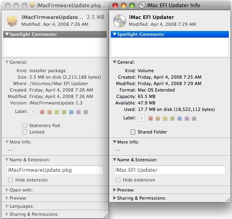
Task: Click the Capacity value 65.5 MB
Action: (147, 96)
